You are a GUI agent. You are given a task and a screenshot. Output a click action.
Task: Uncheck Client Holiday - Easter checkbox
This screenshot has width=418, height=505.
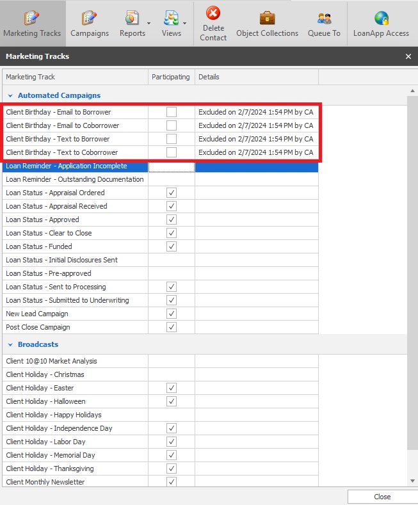click(172, 388)
